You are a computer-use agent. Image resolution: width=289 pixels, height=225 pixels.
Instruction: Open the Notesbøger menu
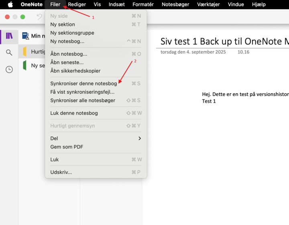175,4
